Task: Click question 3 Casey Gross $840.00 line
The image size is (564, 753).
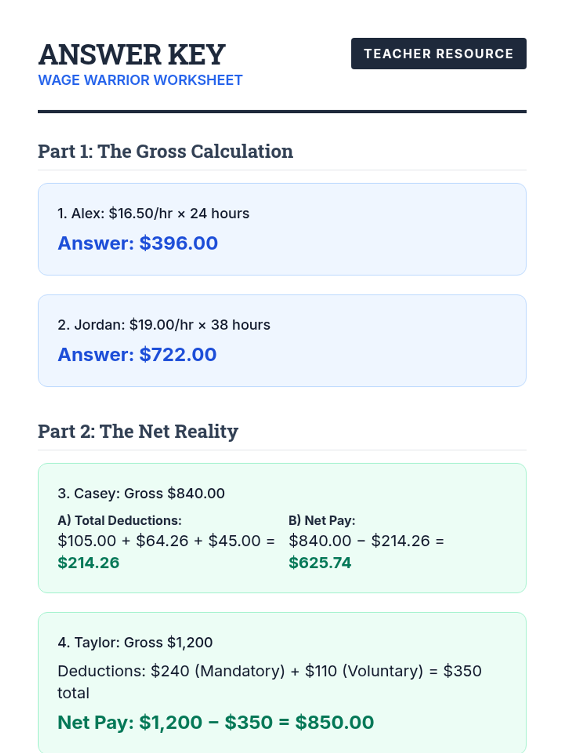Action: click(x=141, y=494)
